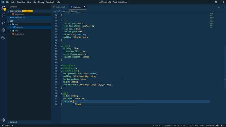Click the .img breadcrumb segment
226x127 pixels.
(74, 11)
